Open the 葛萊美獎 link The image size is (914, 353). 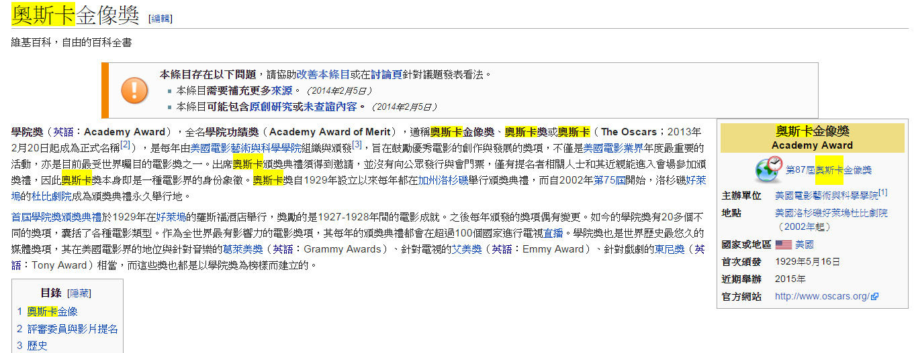[242, 249]
